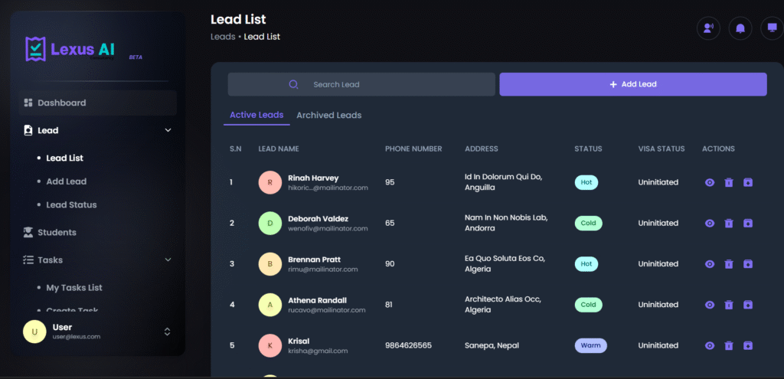Click Brennan Pratt's B avatar
Viewport: 784px width, 379px height.
coord(270,264)
